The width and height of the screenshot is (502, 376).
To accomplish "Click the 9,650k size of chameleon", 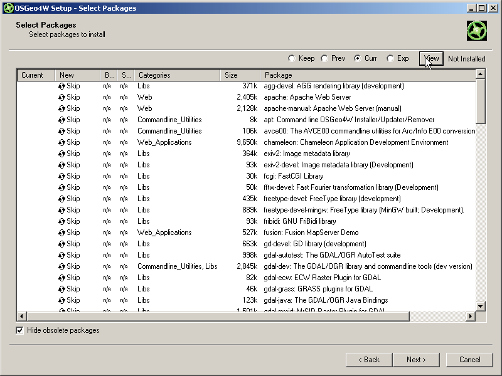I will pos(247,142).
